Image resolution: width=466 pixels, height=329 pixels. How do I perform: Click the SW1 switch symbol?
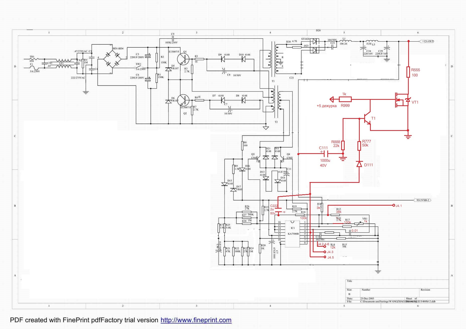tap(139, 68)
